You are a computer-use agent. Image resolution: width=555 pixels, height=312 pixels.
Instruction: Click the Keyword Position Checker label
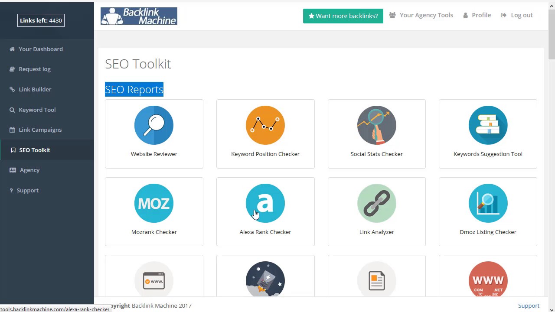(x=265, y=154)
